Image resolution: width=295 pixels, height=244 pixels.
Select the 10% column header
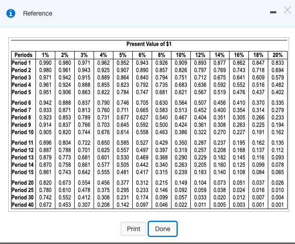tap(181, 55)
